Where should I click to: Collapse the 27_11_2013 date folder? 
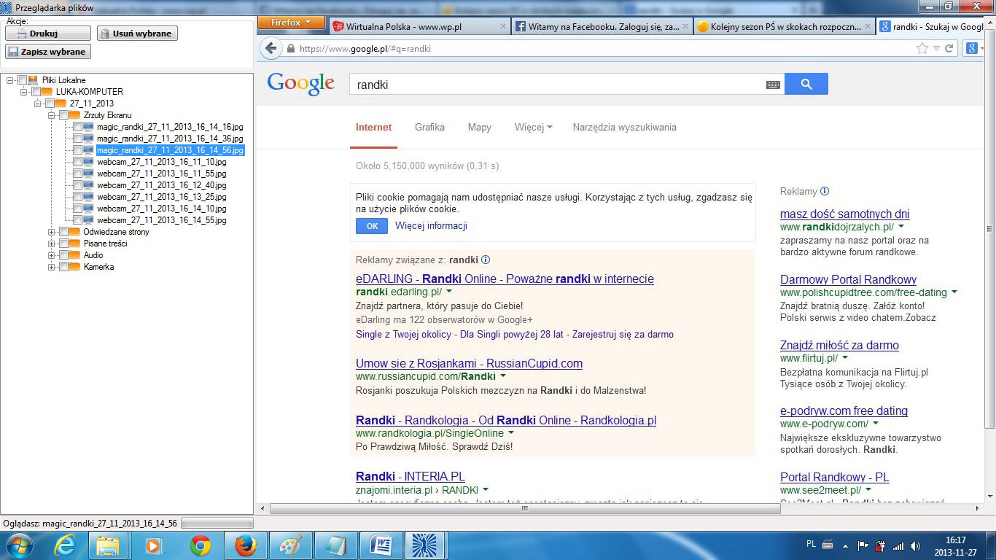38,104
